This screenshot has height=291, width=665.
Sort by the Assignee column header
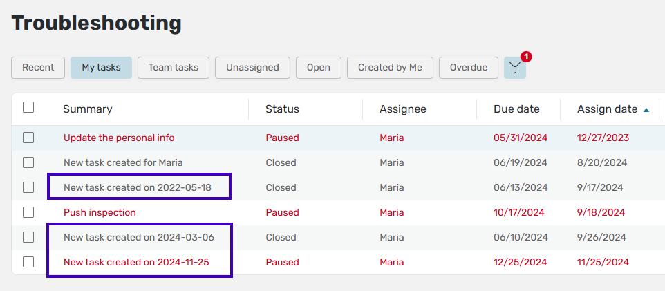click(x=402, y=109)
